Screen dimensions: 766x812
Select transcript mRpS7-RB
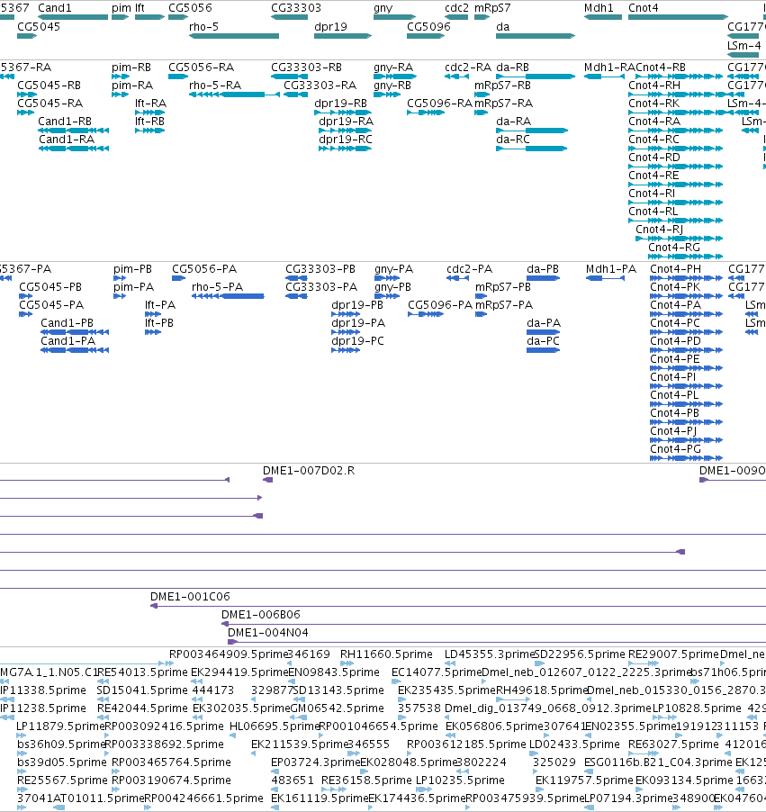pyautogui.click(x=502, y=85)
